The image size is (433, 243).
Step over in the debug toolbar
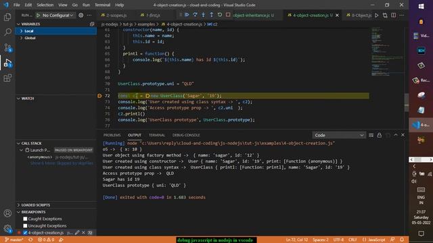coord(196,15)
